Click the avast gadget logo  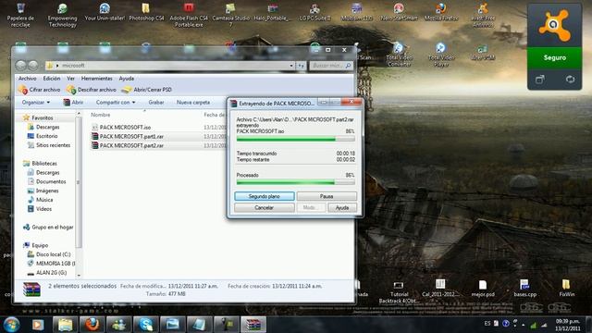tap(554, 25)
